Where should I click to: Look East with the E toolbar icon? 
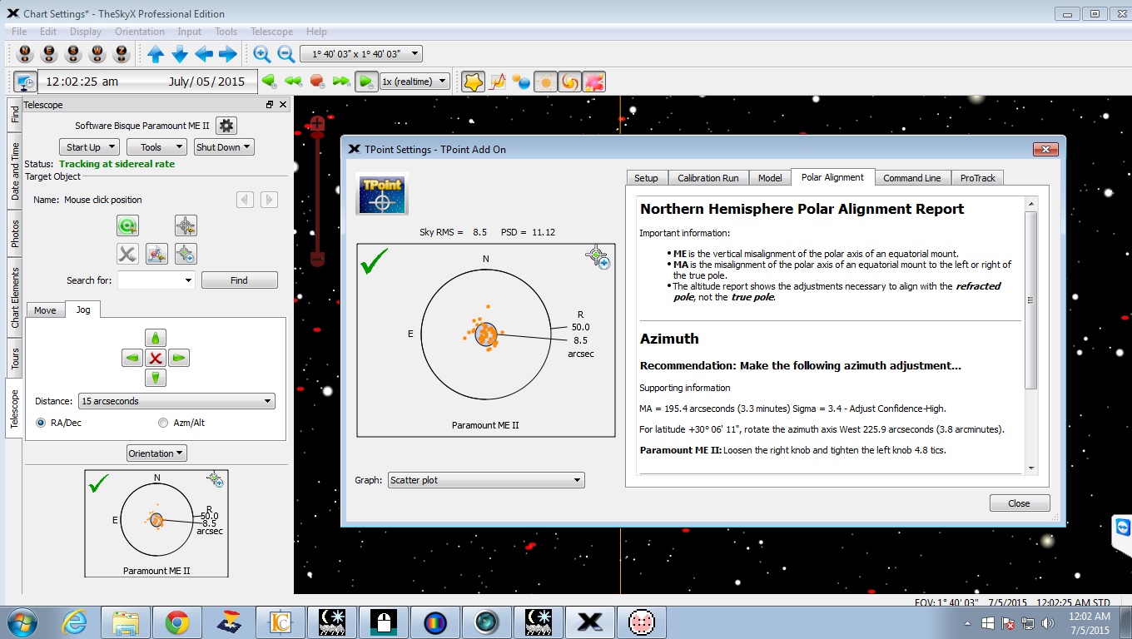49,54
